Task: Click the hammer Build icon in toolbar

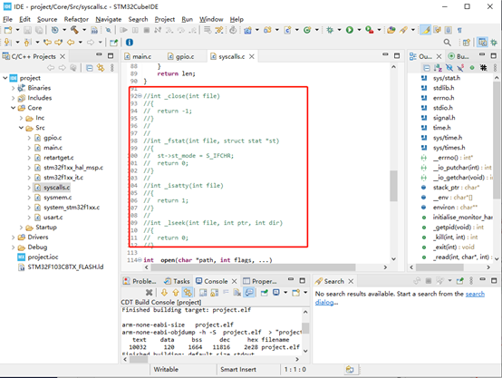Action: tap(74, 30)
